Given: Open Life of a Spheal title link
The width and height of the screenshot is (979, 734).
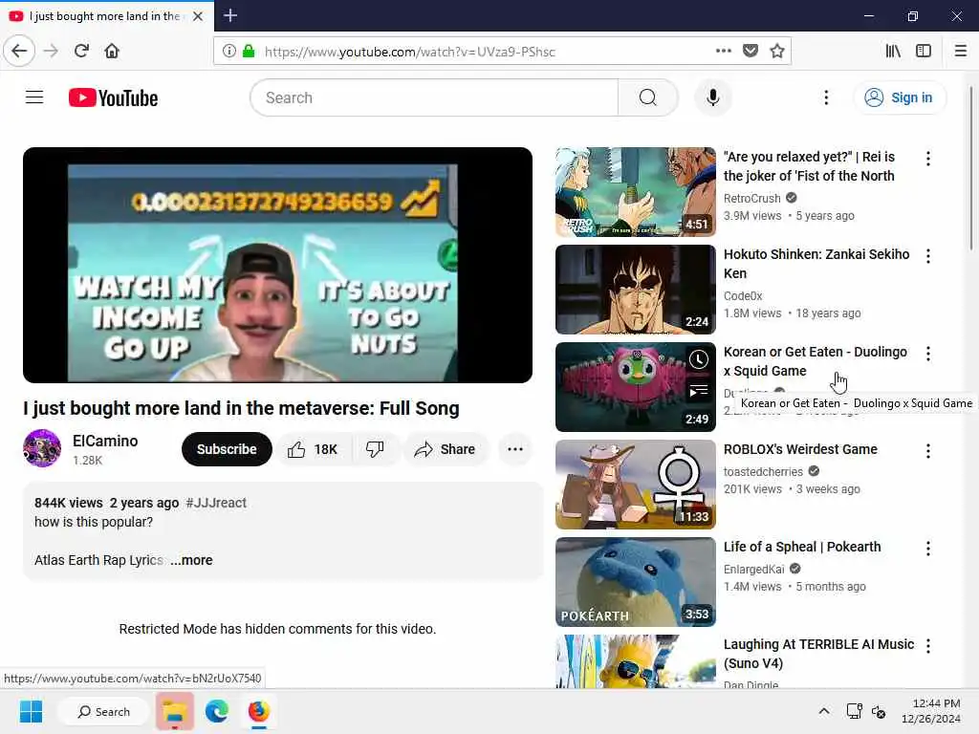Looking at the screenshot, I should pyautogui.click(x=802, y=547).
